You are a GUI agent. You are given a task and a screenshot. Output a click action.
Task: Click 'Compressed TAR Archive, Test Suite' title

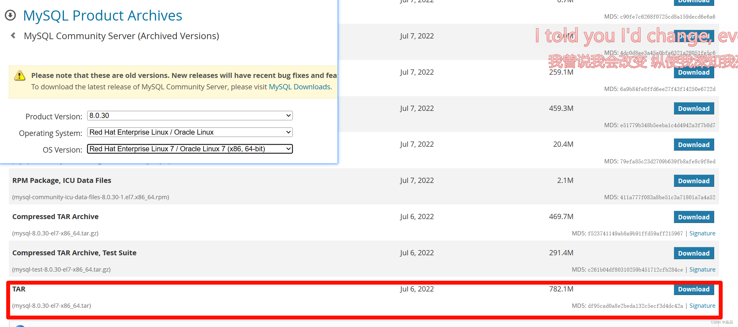(x=74, y=253)
